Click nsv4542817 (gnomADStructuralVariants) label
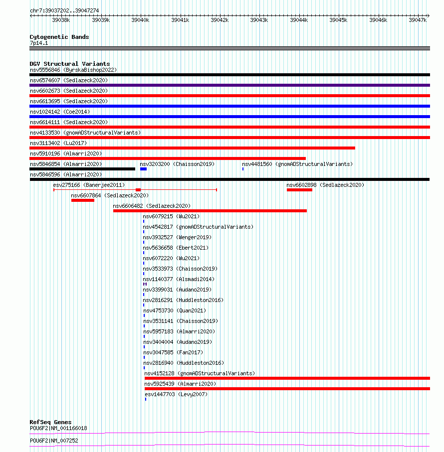This screenshot has width=444, height=452. pos(198,227)
